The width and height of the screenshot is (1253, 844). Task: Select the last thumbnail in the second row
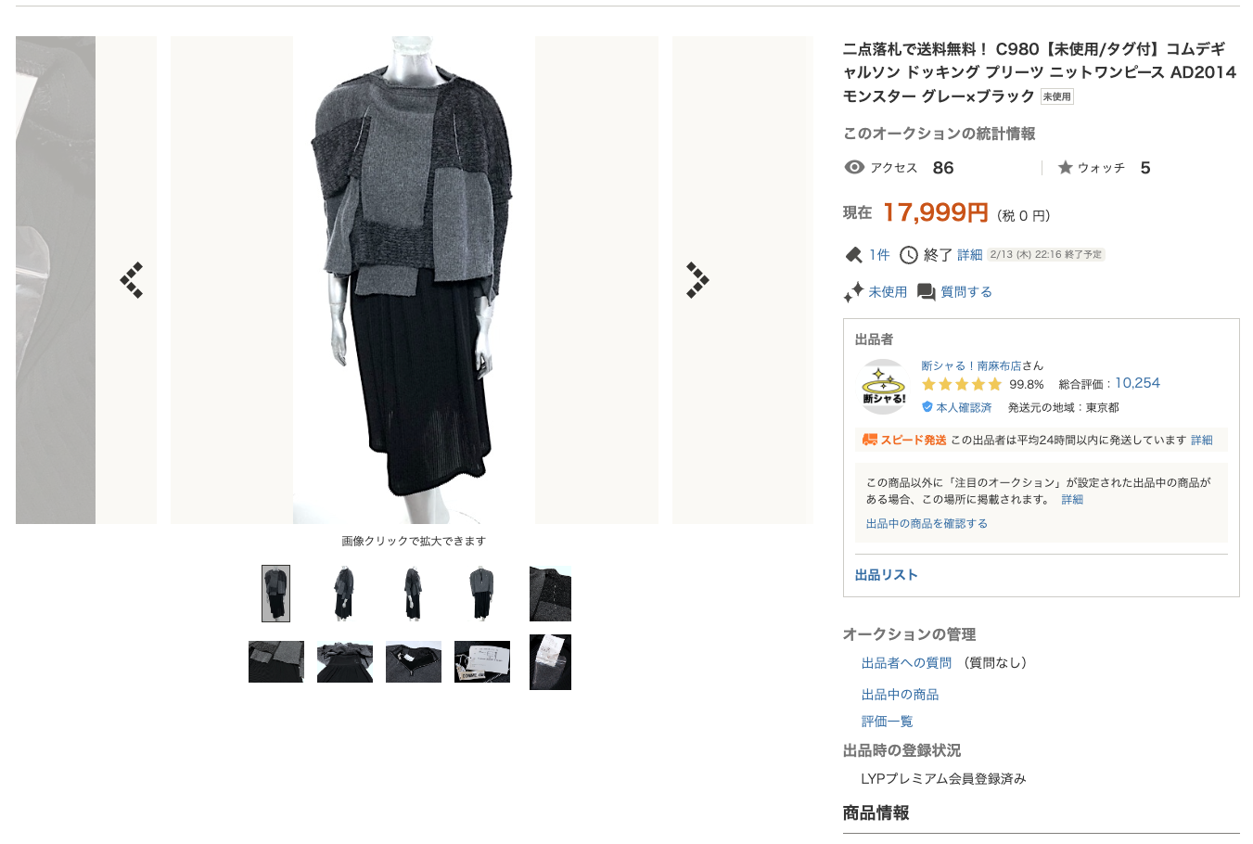pyautogui.click(x=550, y=662)
